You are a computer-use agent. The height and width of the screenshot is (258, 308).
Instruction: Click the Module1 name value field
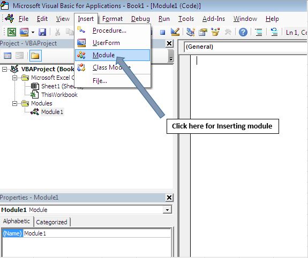(97, 233)
